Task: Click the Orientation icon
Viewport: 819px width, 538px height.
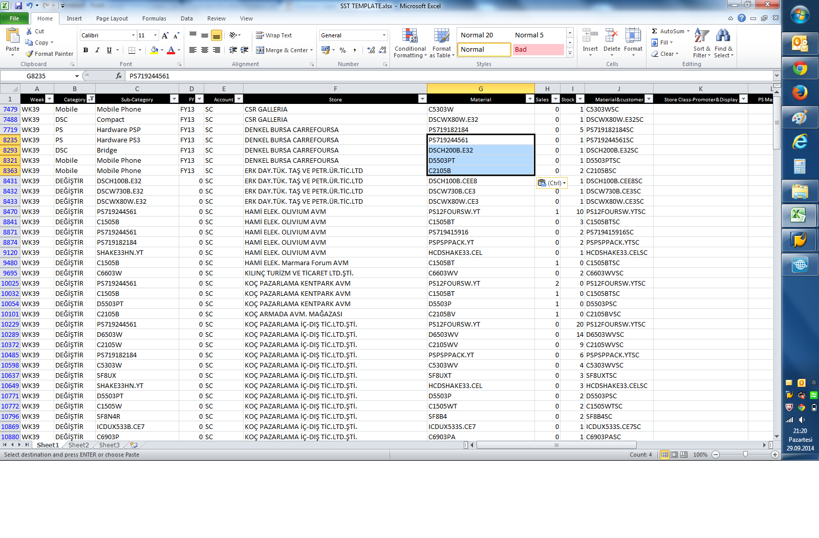Action: 233,35
